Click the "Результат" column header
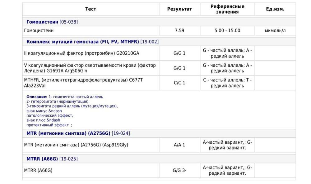The height and width of the screenshot is (184, 311). coord(179,9)
